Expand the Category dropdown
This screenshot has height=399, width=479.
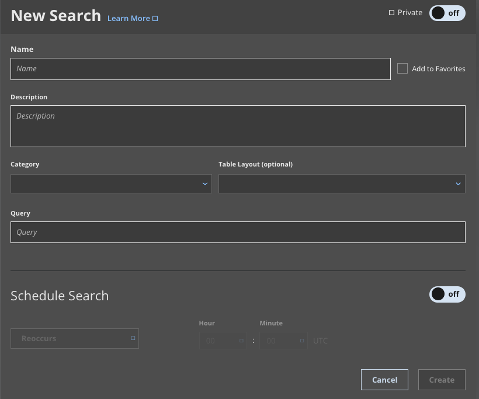click(111, 183)
